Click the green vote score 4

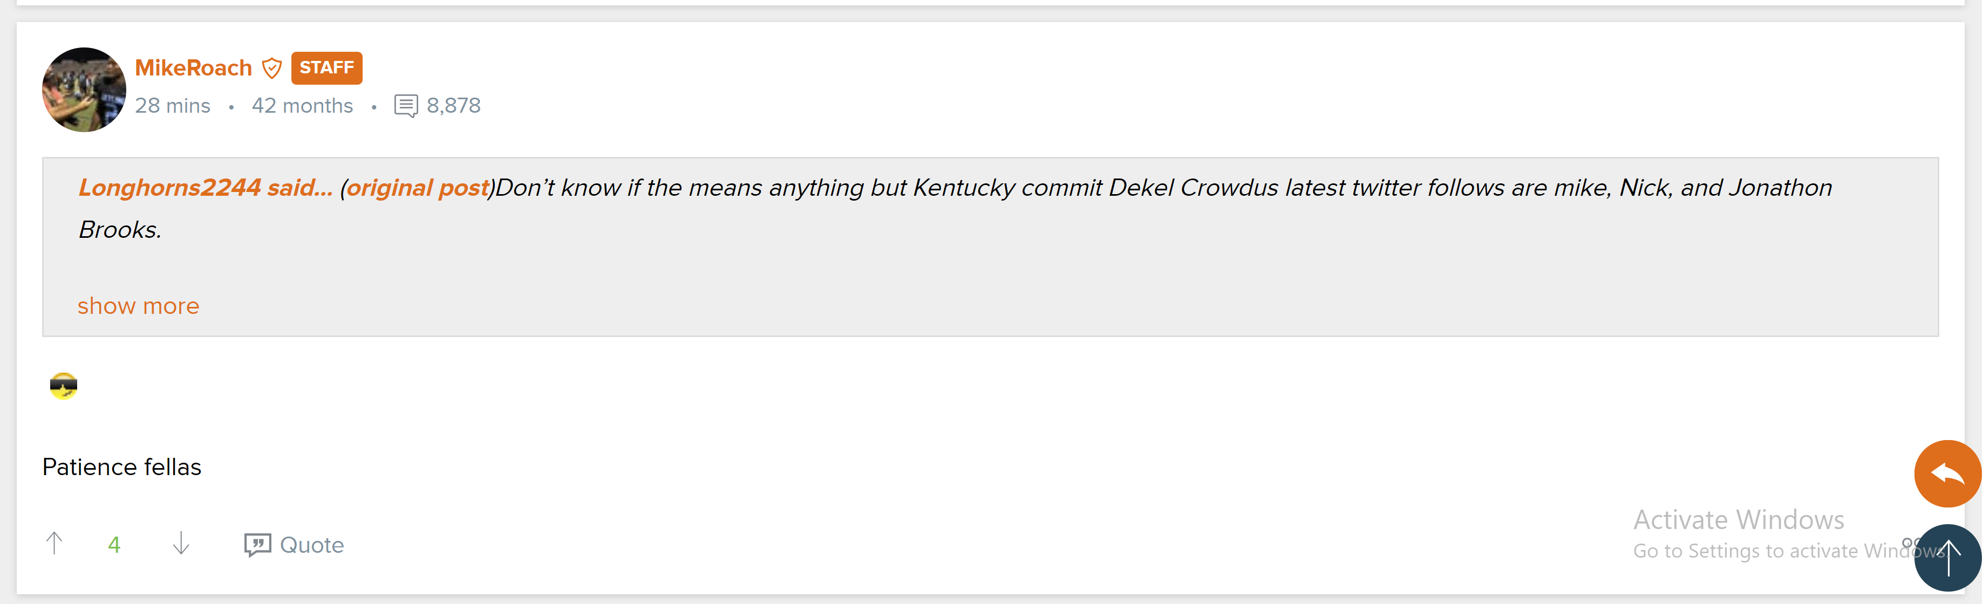pyautogui.click(x=114, y=545)
